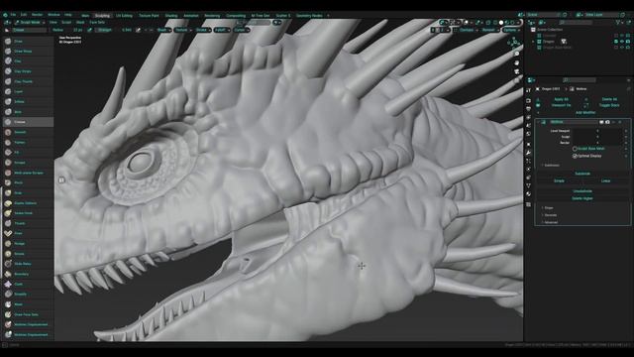
Task: Expand the Shape modifier subpanel
Action: [x=548, y=208]
